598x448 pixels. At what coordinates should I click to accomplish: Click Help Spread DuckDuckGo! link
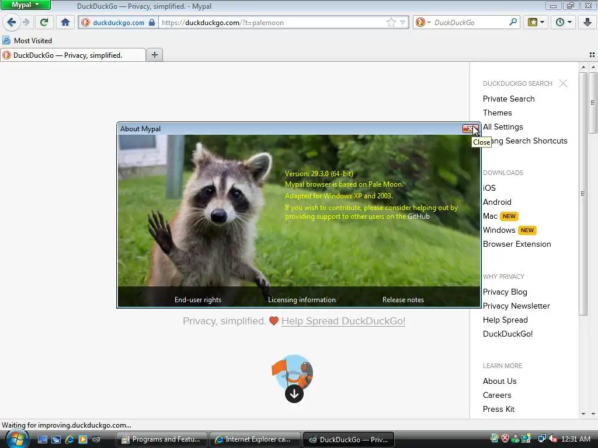coord(343,321)
